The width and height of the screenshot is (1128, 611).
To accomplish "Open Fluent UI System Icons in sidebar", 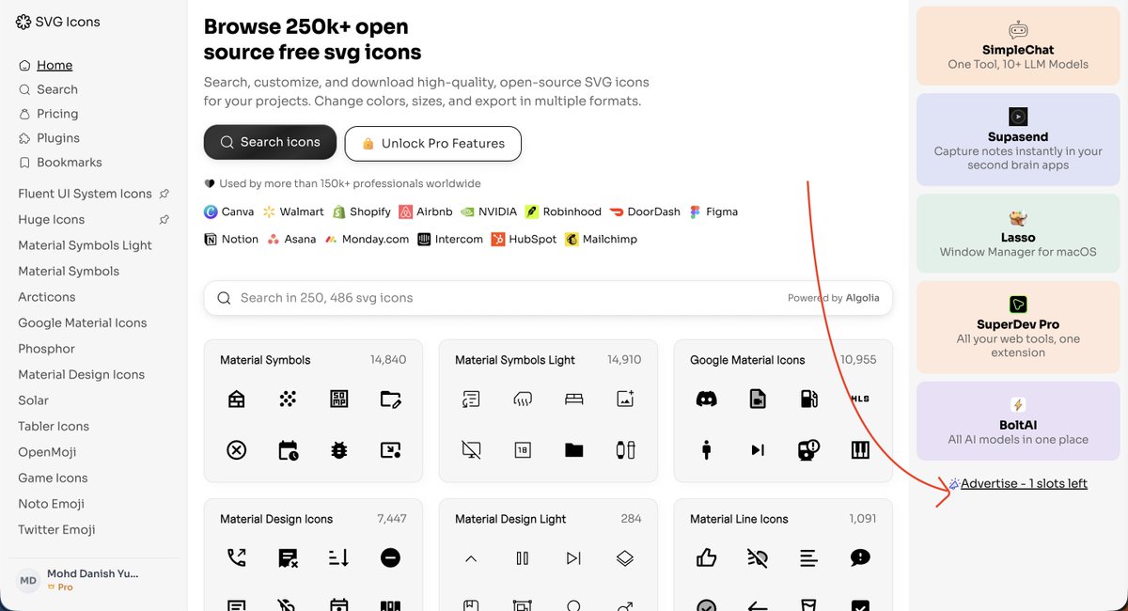I will 85,194.
